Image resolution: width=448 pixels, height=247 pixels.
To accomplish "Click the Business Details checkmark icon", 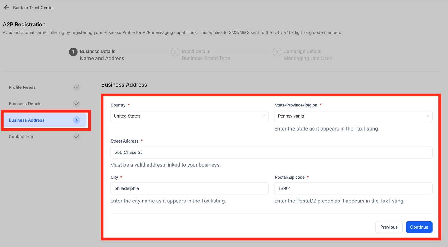I will pos(76,104).
